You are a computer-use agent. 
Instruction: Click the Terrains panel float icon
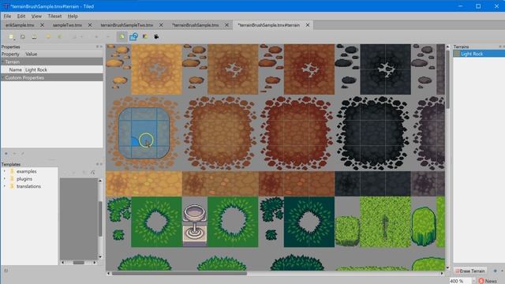coord(500,47)
